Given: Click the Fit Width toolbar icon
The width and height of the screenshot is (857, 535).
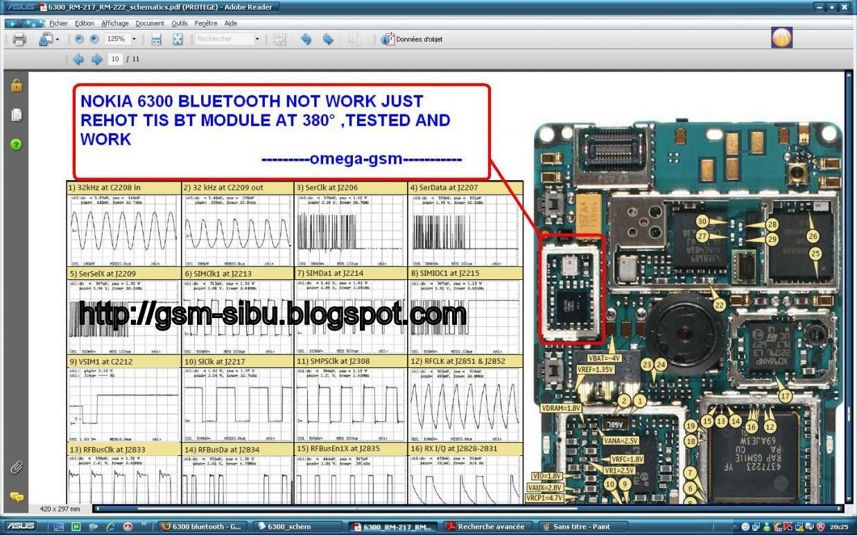Looking at the screenshot, I should tap(156, 40).
